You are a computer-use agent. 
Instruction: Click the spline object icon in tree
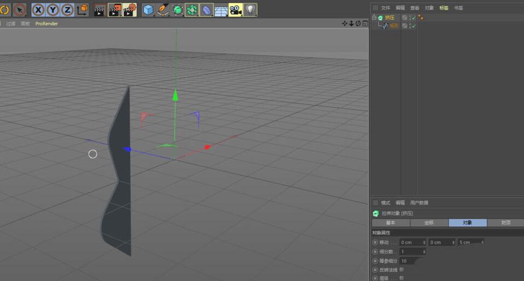point(385,26)
